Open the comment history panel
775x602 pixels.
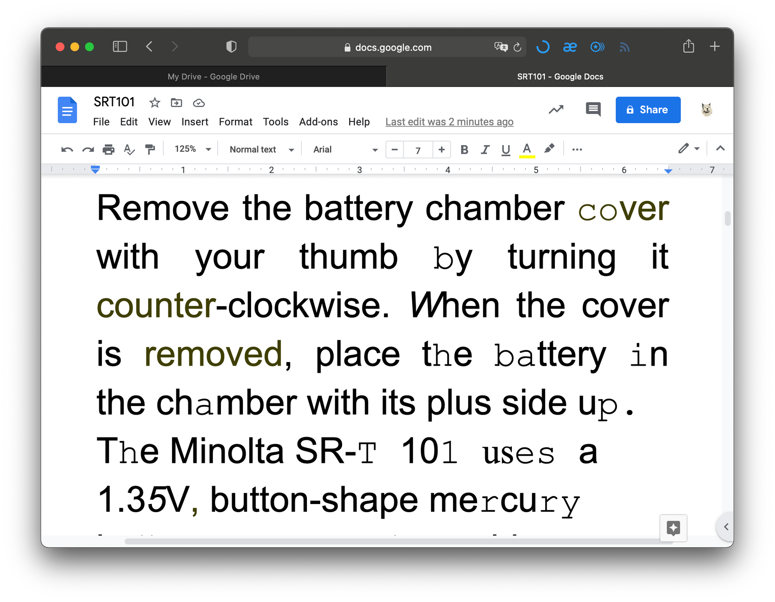click(x=593, y=110)
